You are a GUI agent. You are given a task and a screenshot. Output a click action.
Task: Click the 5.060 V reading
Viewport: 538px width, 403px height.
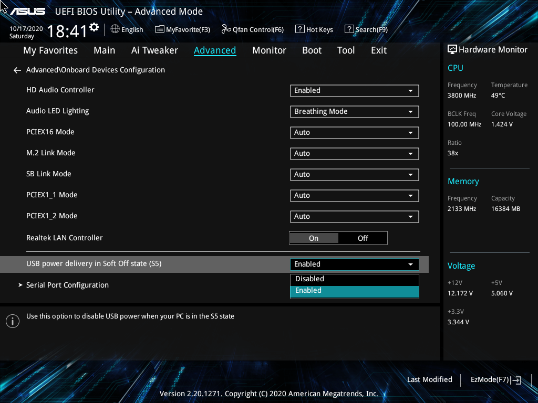[x=502, y=293]
